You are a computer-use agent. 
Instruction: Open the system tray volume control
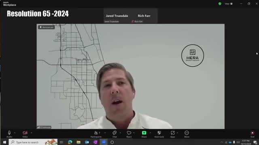tap(238, 142)
